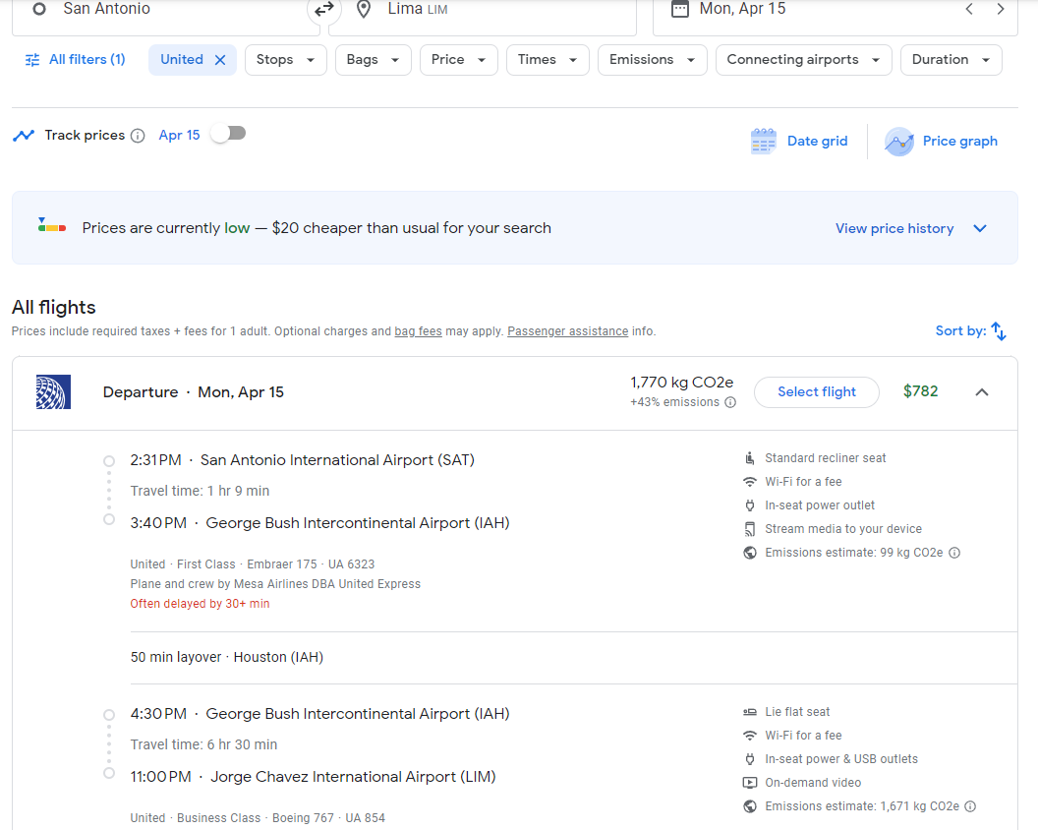
Task: Open the Passenger assistance link
Action: (567, 331)
